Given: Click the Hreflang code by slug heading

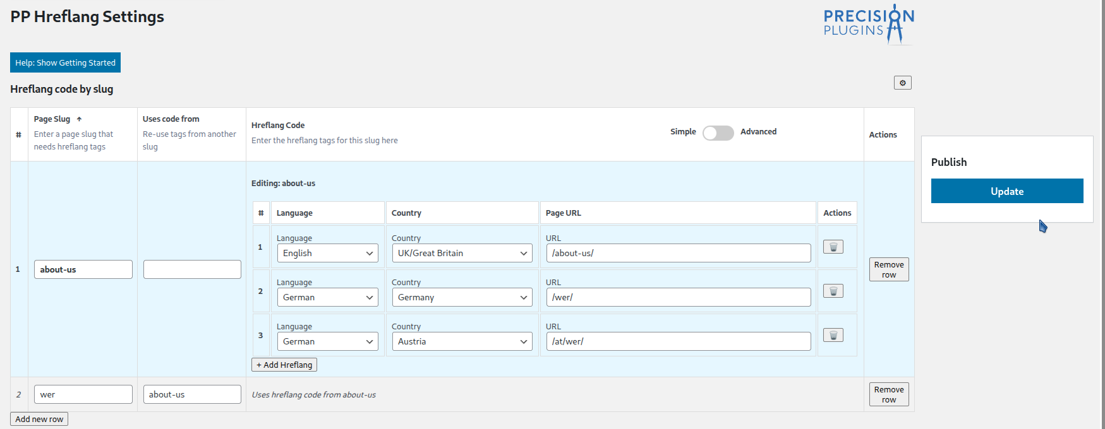Looking at the screenshot, I should [x=62, y=89].
